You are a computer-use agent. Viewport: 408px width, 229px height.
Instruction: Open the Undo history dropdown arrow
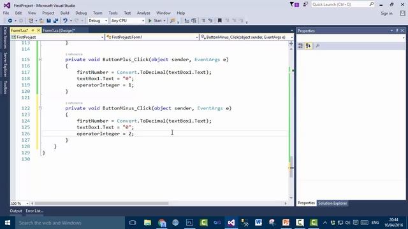tap(71, 21)
